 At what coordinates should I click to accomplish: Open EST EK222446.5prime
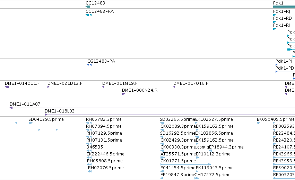(x=105, y=154)
